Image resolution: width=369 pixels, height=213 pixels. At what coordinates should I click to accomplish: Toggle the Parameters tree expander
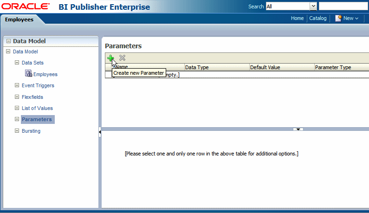[x=17, y=119]
